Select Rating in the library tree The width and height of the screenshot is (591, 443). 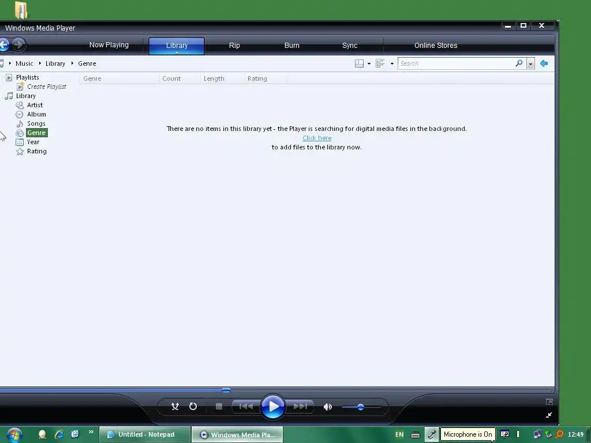pos(37,152)
